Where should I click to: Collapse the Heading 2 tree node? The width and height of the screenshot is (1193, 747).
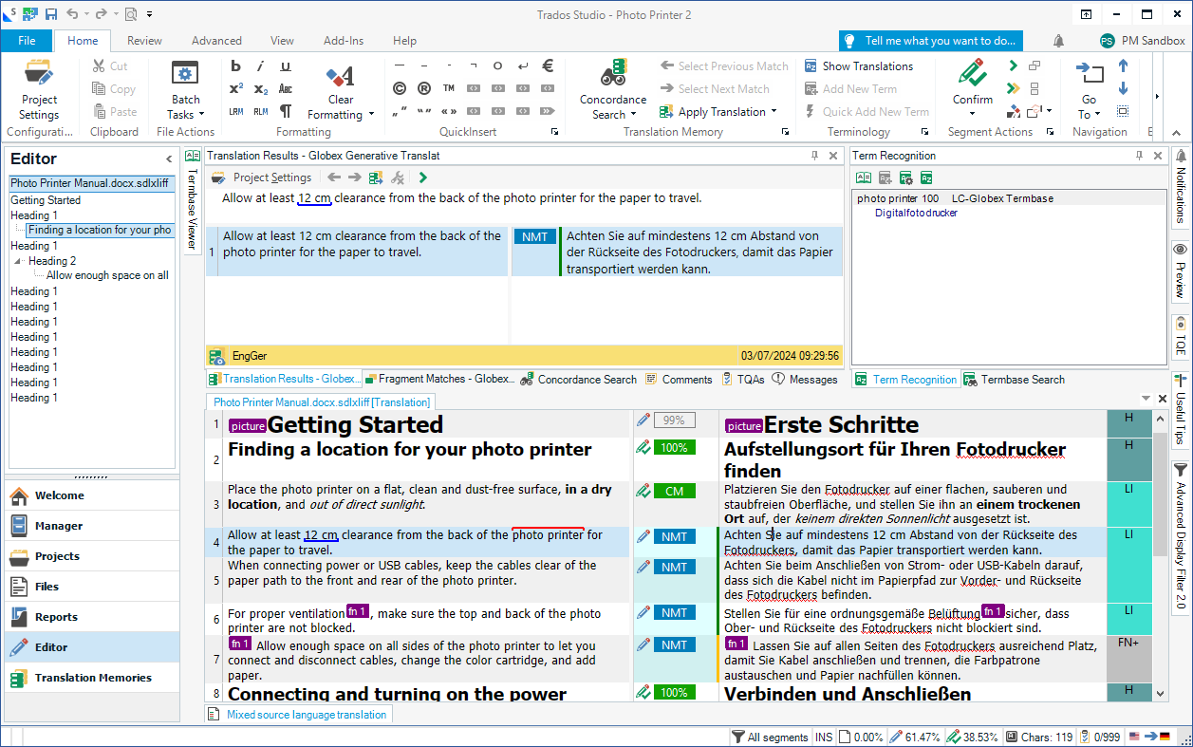click(x=18, y=261)
